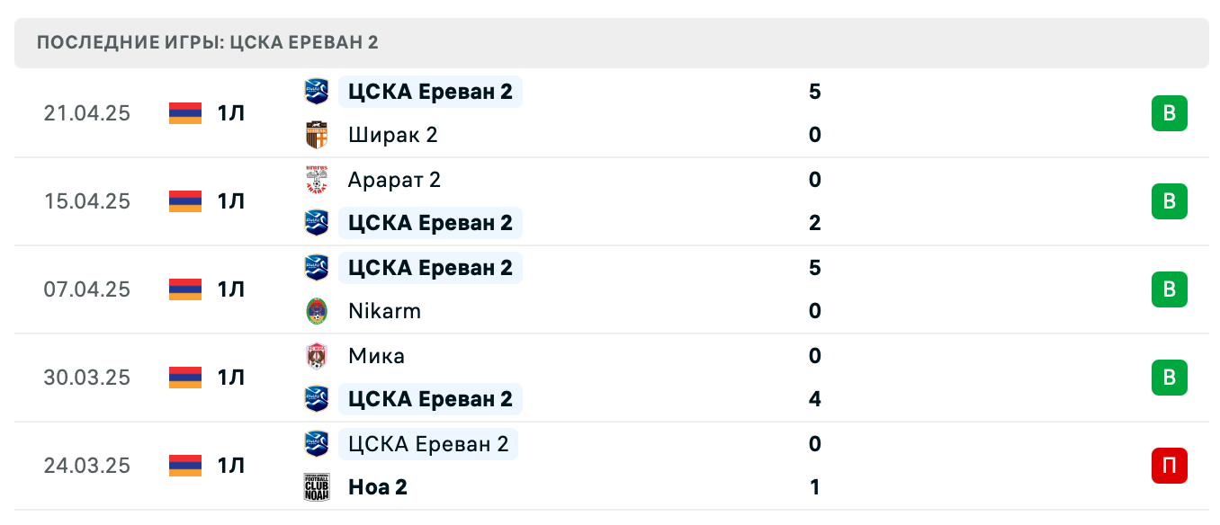The width and height of the screenshot is (1220, 525).
Task: Click the Ноа 2 club badge
Action: point(316,486)
